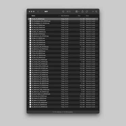
Task: Select file 10_Ber_01 wav
Action: (x=63, y=38)
